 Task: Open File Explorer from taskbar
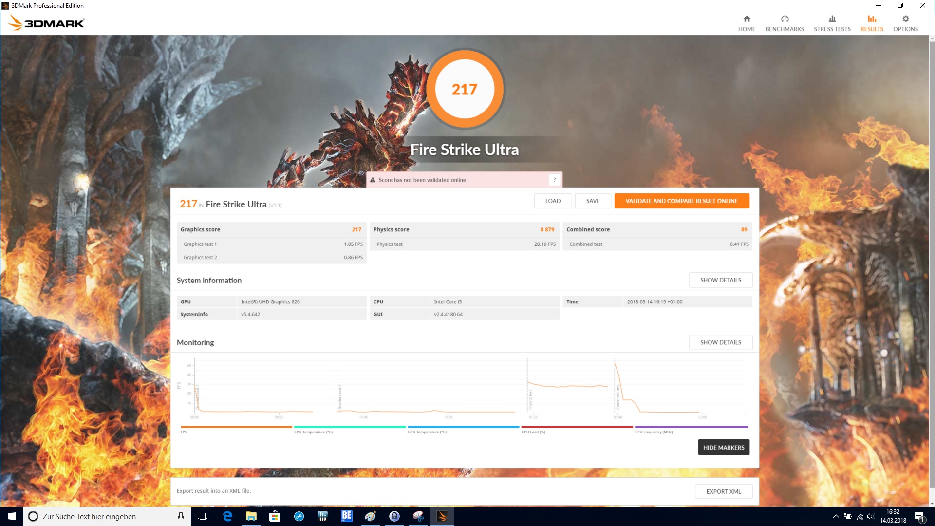pos(251,516)
